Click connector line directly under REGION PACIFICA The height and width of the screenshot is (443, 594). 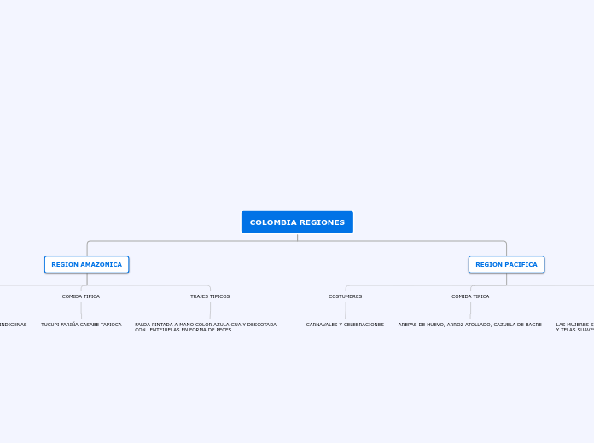[506, 279]
